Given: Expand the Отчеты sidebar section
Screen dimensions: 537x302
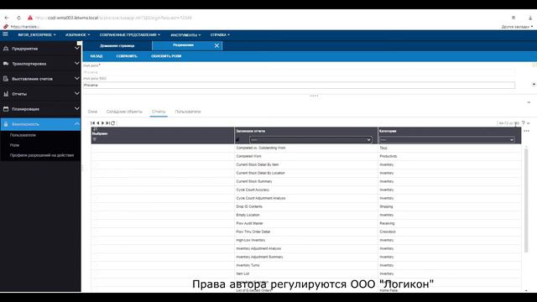Looking at the screenshot, I should pyautogui.click(x=76, y=94).
